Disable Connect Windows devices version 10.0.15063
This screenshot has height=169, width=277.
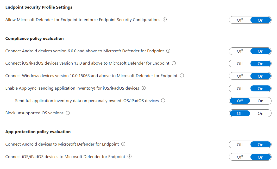[x=240, y=76]
